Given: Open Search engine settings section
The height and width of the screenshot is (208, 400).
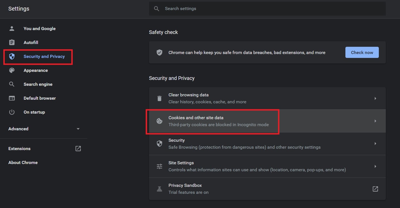Looking at the screenshot, I should coord(38,84).
